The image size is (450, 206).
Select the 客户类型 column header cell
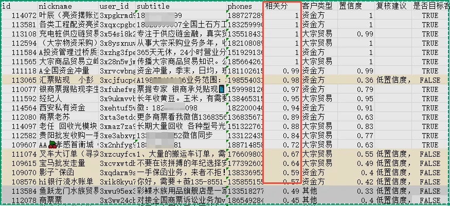tap(319, 6)
